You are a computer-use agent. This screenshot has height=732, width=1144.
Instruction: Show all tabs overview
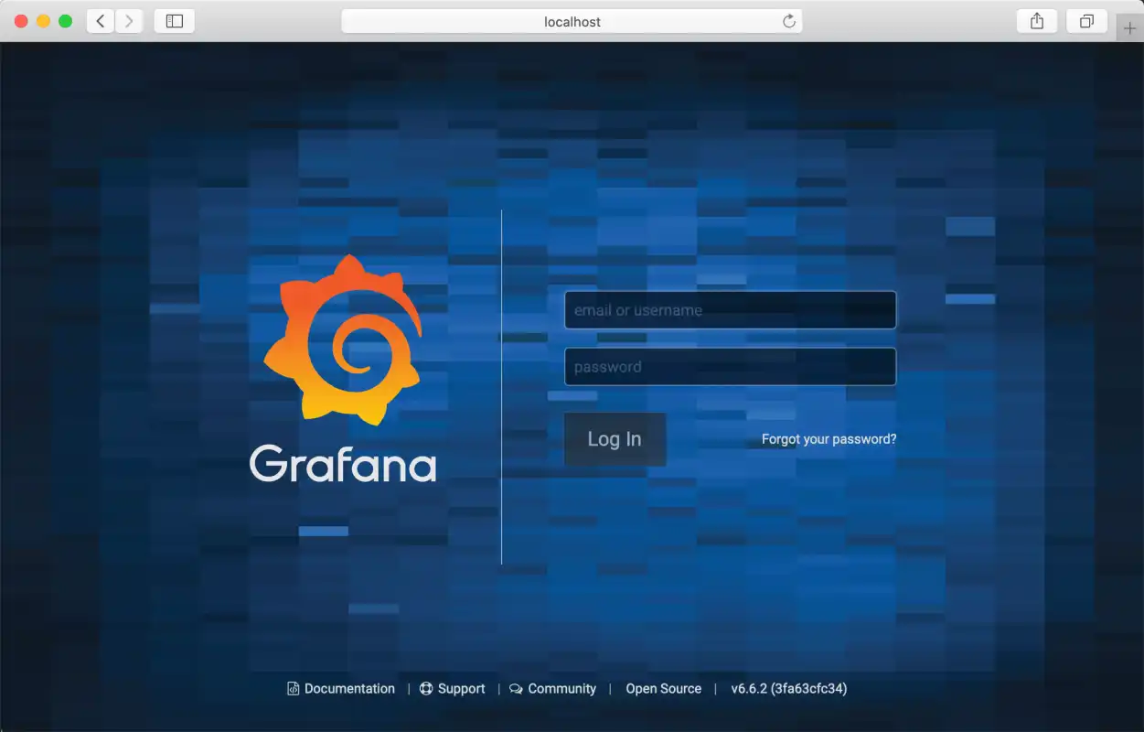click(x=1086, y=21)
